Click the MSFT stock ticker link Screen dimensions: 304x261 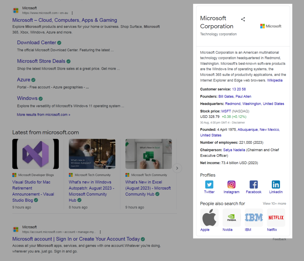tap(226, 111)
